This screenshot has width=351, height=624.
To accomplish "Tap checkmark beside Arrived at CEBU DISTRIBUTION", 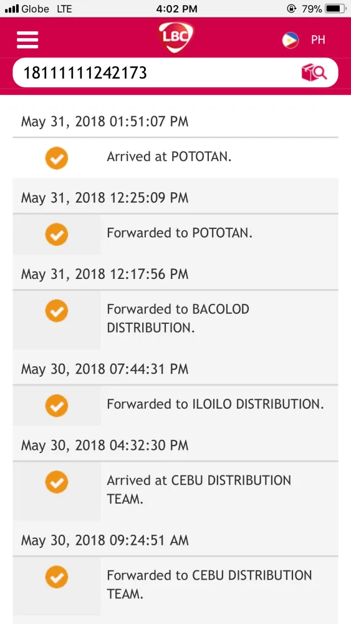I will [x=57, y=482].
